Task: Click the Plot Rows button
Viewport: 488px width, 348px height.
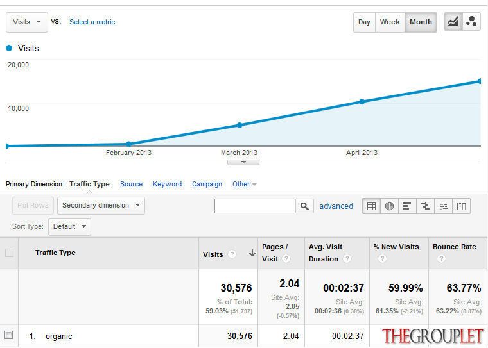Action: [x=33, y=205]
